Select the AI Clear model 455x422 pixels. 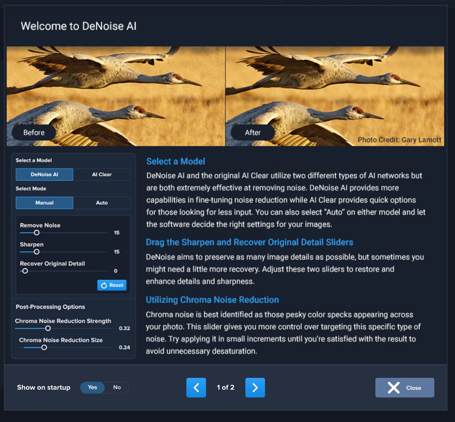tap(102, 174)
